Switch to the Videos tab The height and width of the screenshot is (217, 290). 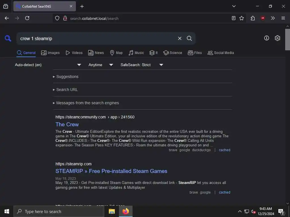click(x=74, y=53)
